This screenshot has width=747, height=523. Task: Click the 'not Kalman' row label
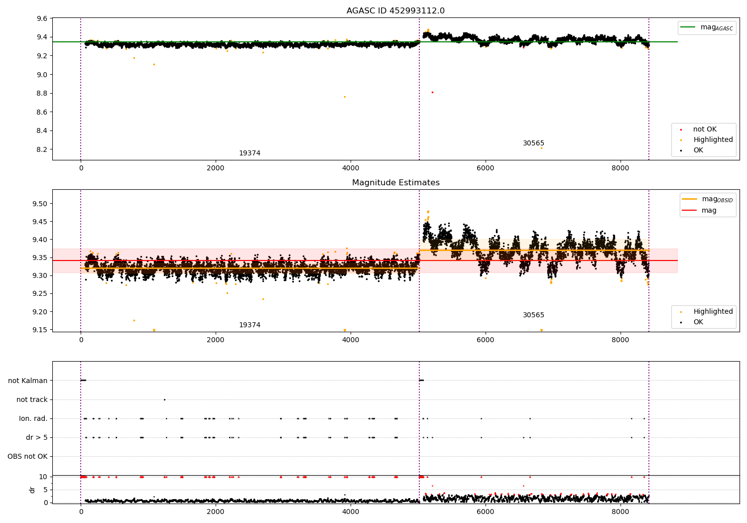coord(28,381)
